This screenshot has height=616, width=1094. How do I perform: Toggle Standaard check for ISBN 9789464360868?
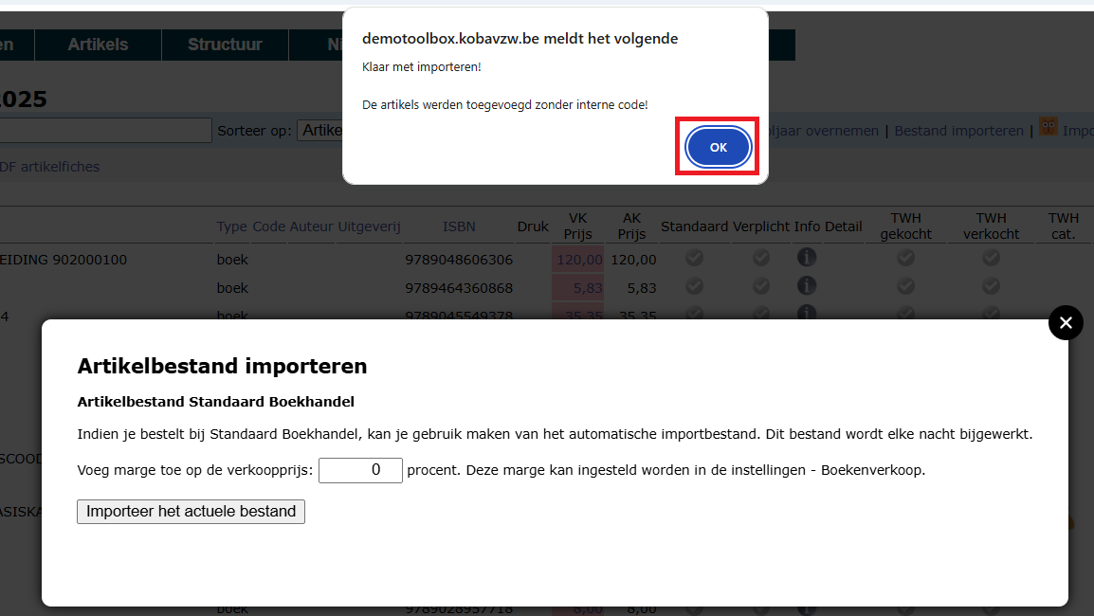694,286
